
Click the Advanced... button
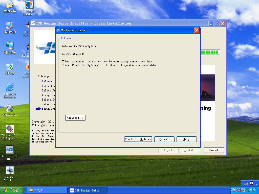[x=75, y=118]
